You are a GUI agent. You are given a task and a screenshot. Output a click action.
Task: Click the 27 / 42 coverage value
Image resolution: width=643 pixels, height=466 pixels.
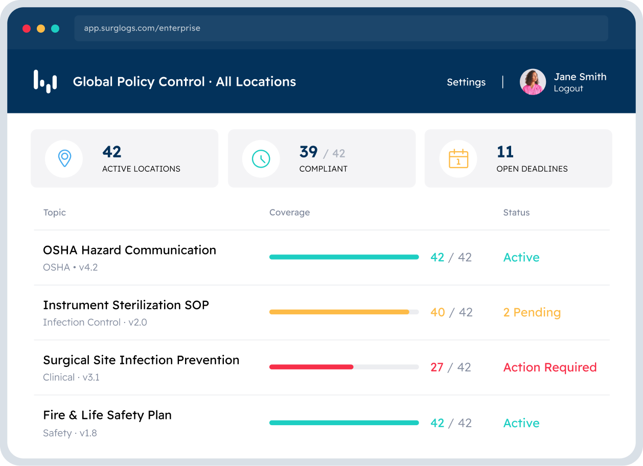pyautogui.click(x=451, y=367)
